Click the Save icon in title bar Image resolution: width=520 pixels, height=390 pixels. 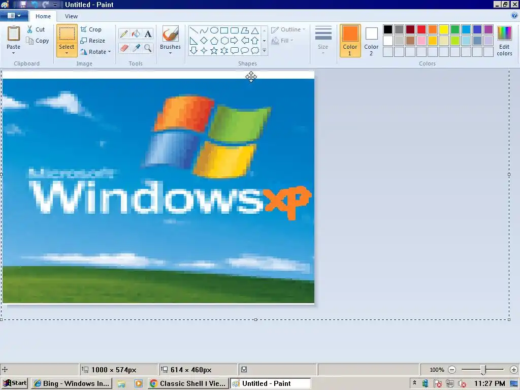tap(23, 4)
